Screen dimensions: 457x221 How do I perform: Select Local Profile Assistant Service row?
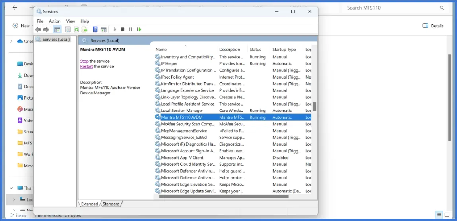tap(233, 104)
